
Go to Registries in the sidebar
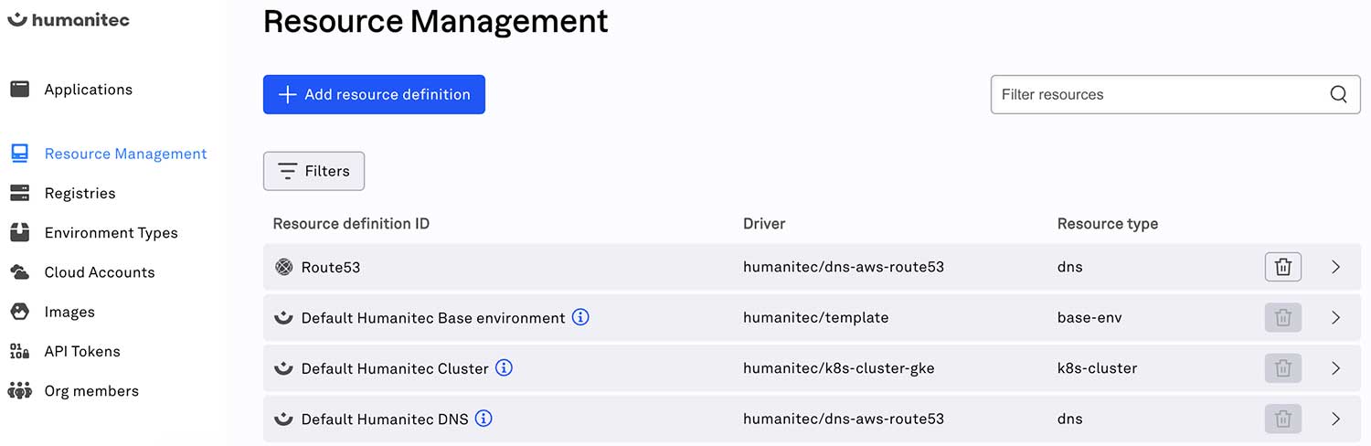click(x=80, y=193)
